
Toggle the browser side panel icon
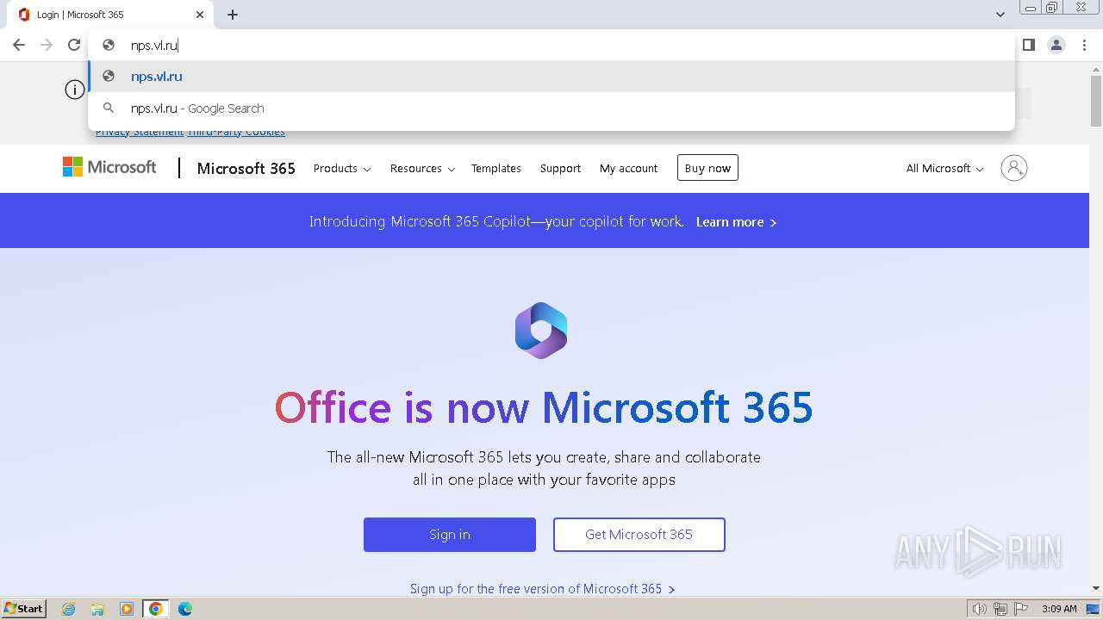pyautogui.click(x=1028, y=45)
